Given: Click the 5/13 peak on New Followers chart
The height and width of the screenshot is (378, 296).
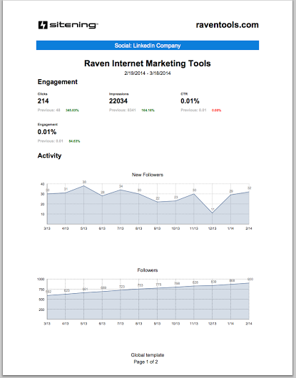Looking at the screenshot, I should [84, 186].
